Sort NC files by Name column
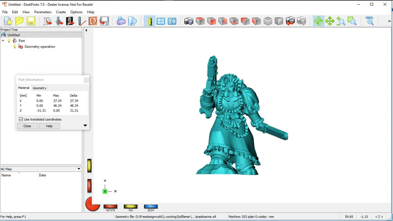The image size is (393, 221). pos(19,175)
